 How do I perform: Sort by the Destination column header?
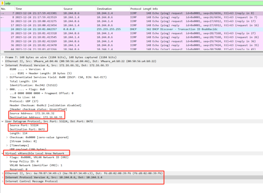[x=104, y=9]
